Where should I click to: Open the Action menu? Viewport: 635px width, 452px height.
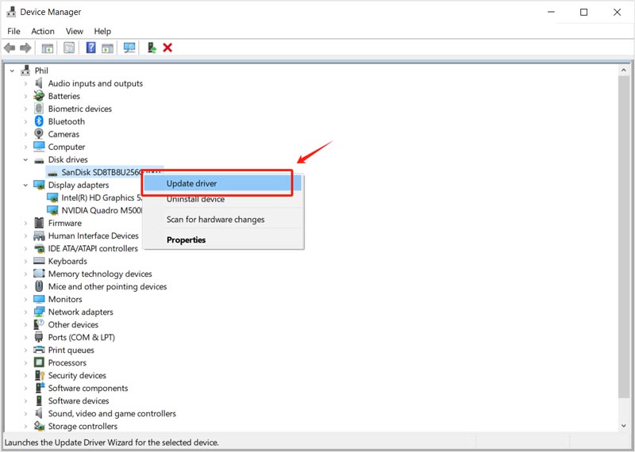[x=43, y=31]
